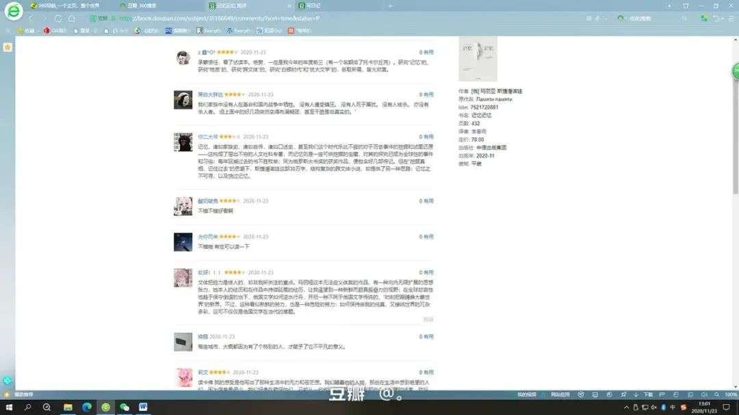Click the expand link under sixth comment
Image resolution: width=739 pixels, height=415 pixels.
click(x=428, y=319)
